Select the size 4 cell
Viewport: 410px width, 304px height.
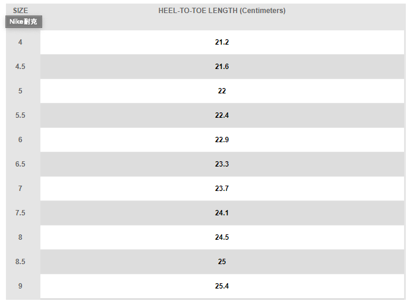tap(20, 42)
